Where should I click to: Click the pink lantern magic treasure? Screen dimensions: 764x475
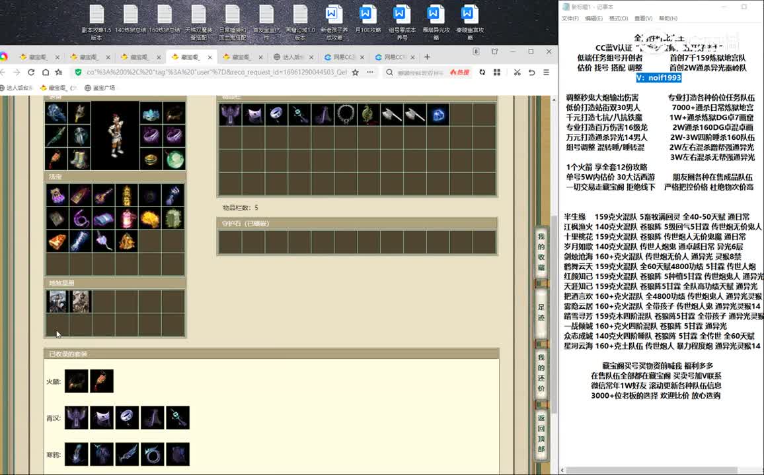tap(127, 219)
